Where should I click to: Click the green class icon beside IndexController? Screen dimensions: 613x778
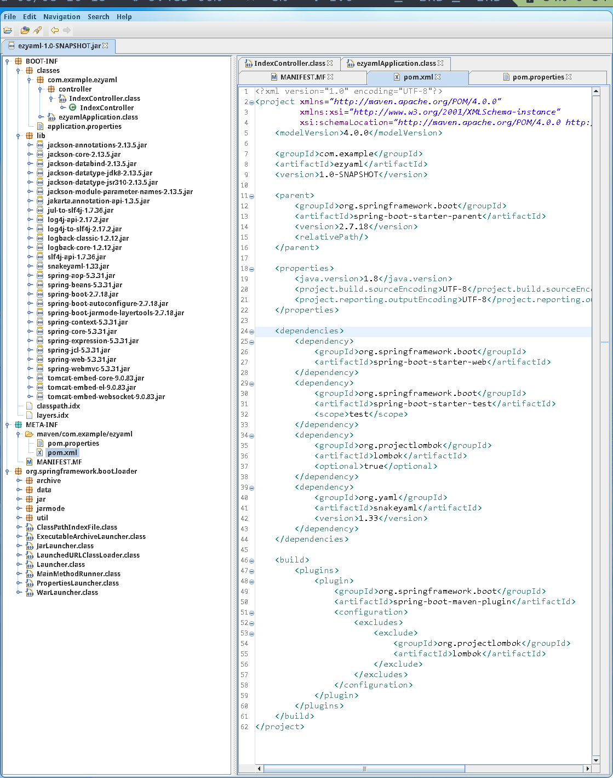click(72, 108)
